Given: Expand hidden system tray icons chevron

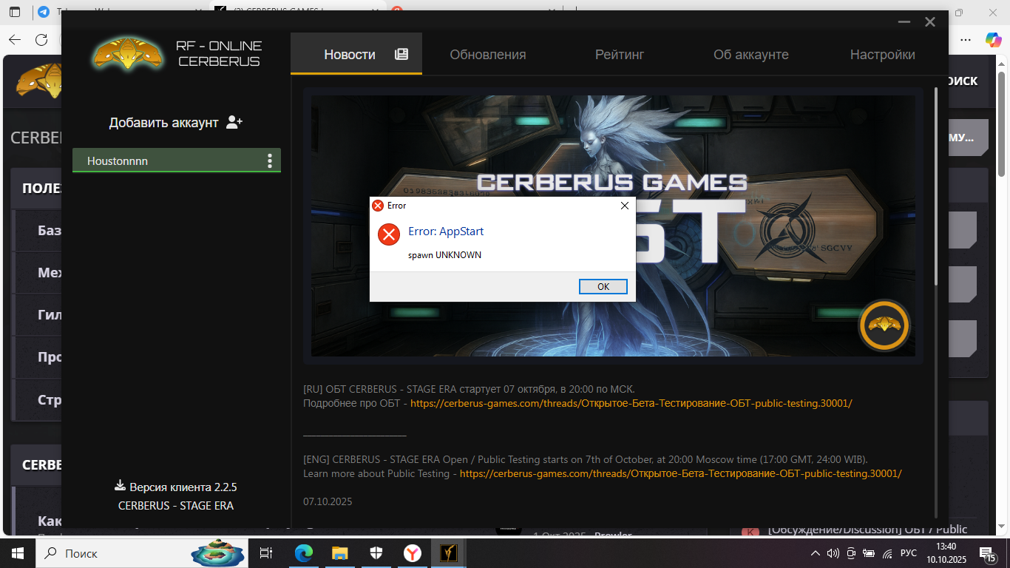Looking at the screenshot, I should click(x=815, y=553).
